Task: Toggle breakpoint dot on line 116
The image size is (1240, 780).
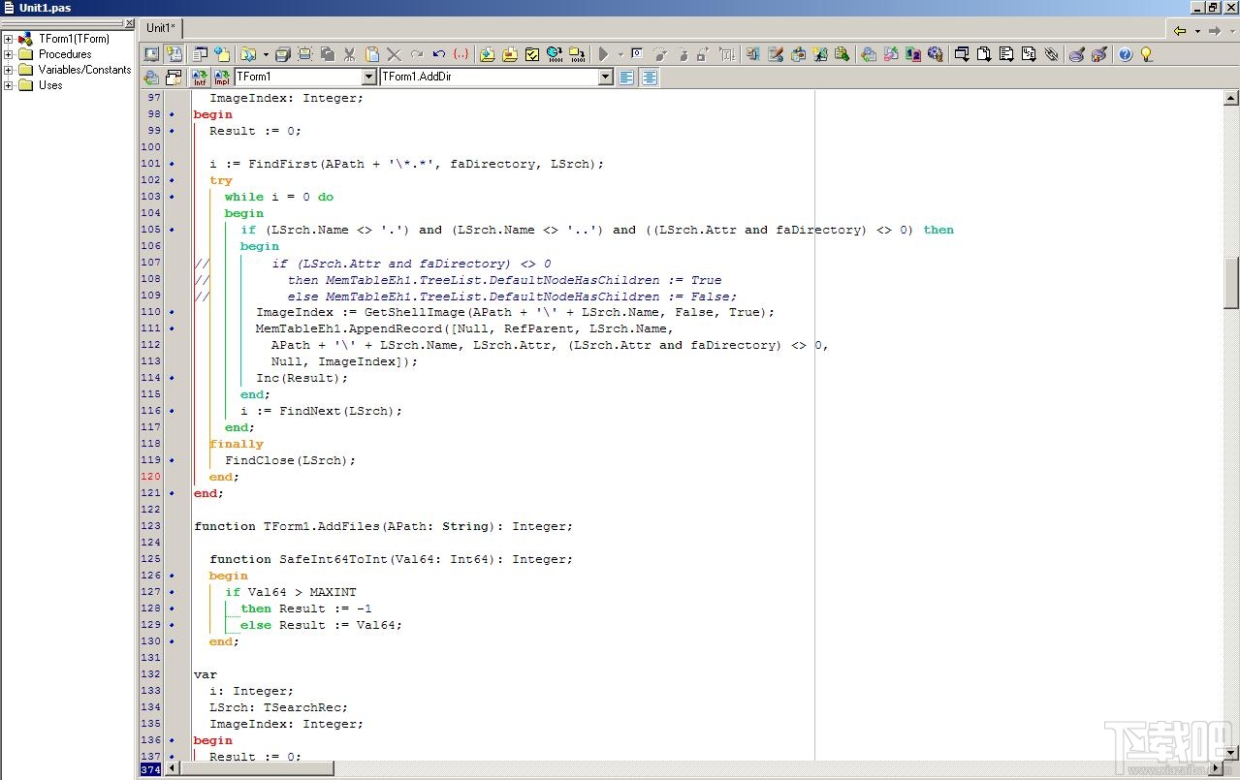Action: click(x=172, y=411)
